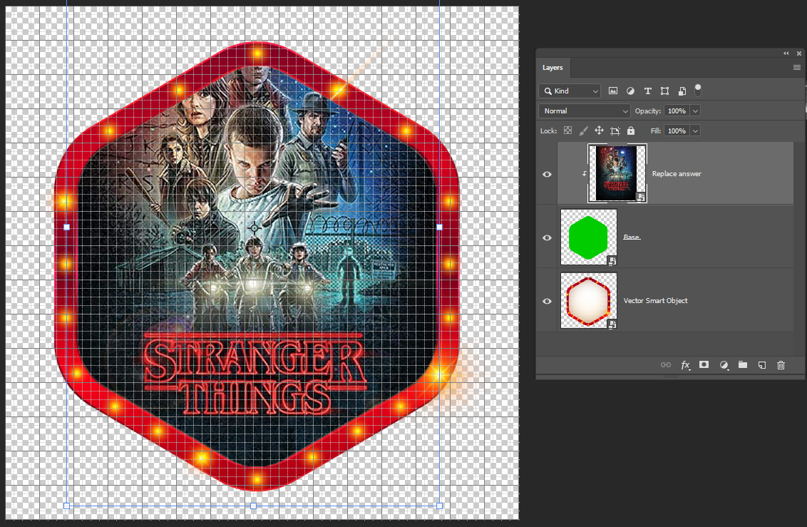This screenshot has height=527, width=807.
Task: Click the Add layer mask icon
Action: (704, 364)
